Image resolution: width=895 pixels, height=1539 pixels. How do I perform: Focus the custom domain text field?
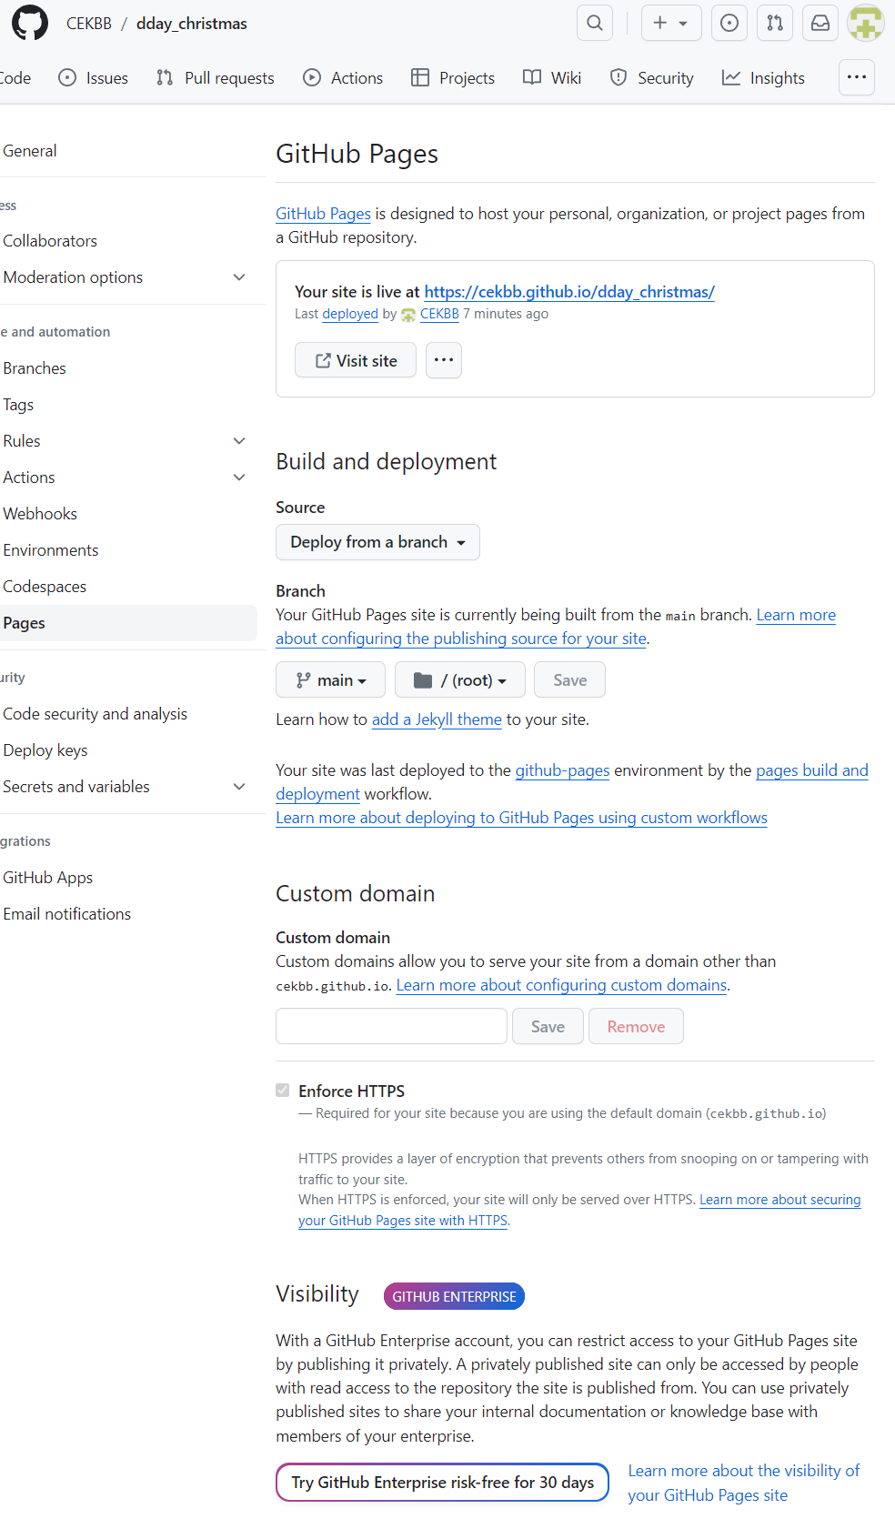[391, 1026]
